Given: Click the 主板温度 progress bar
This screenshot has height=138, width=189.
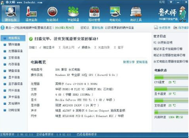Looking at the screenshot, I should click(x=171, y=100).
